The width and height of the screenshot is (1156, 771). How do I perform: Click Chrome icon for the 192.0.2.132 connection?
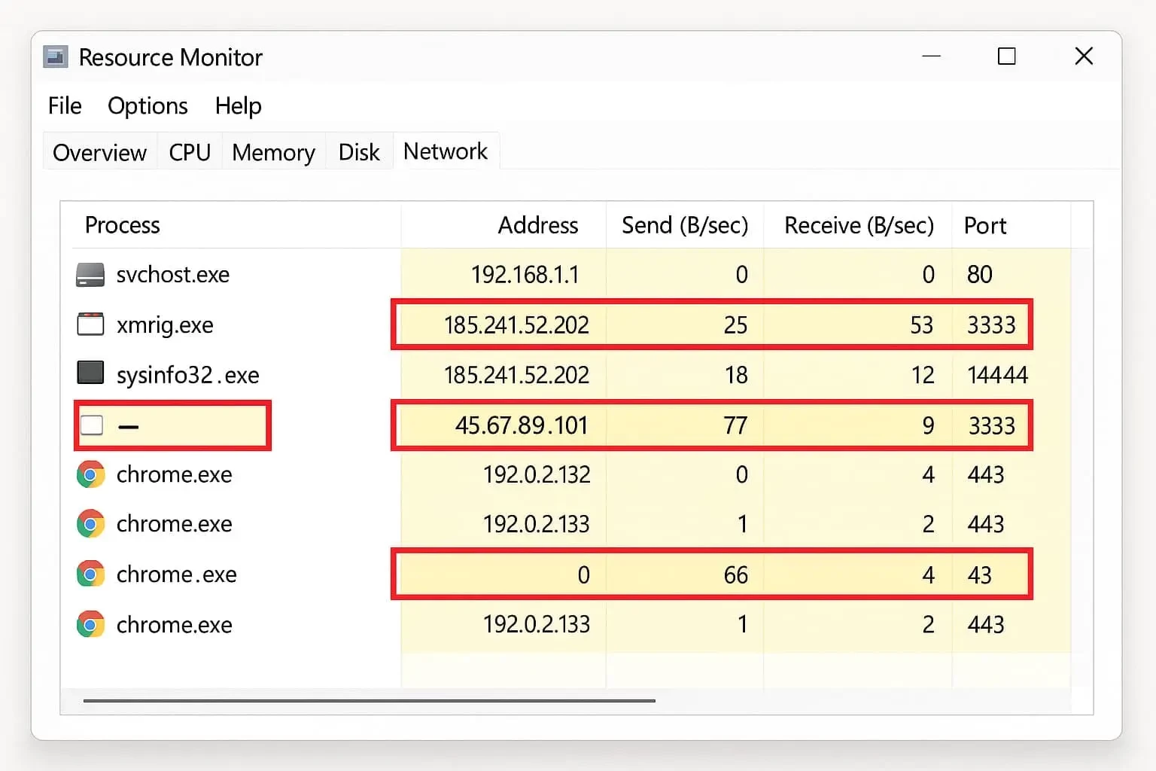point(90,475)
